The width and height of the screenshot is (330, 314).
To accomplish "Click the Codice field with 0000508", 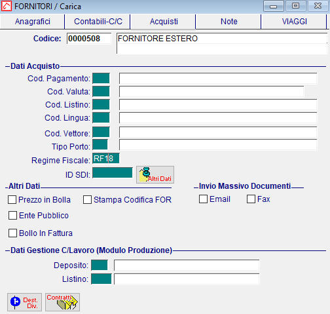I will point(89,39).
